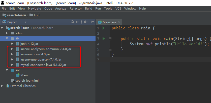Image resolution: width=211 pixels, height=103 pixels.
Task: Open the View menu
Action: 21,9
